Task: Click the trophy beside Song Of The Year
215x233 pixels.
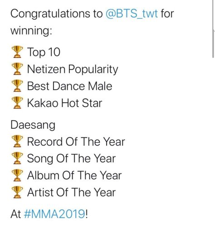Action: tap(17, 158)
